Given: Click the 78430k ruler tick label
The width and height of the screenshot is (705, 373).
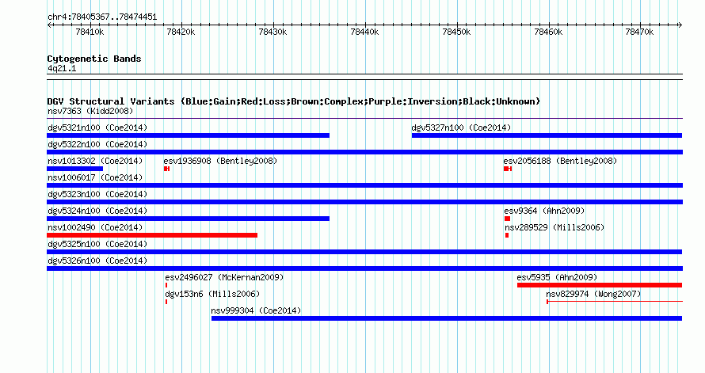Looking at the screenshot, I should tap(272, 32).
